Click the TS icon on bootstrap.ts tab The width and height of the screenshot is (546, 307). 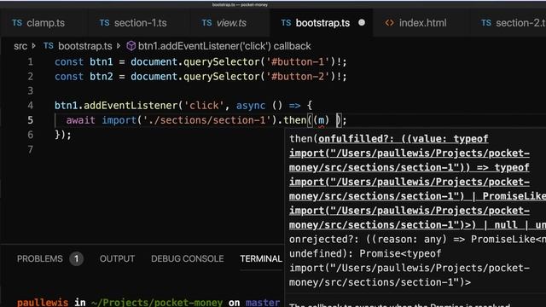click(286, 23)
